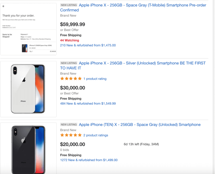The height and width of the screenshot is (174, 215).
Task: Open the 1 product rating link
Action: pos(95,79)
